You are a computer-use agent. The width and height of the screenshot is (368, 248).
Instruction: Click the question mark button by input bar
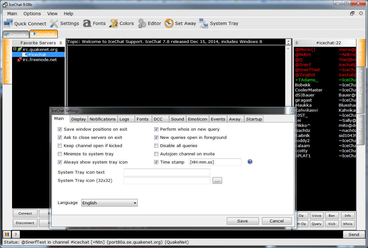coord(16,234)
